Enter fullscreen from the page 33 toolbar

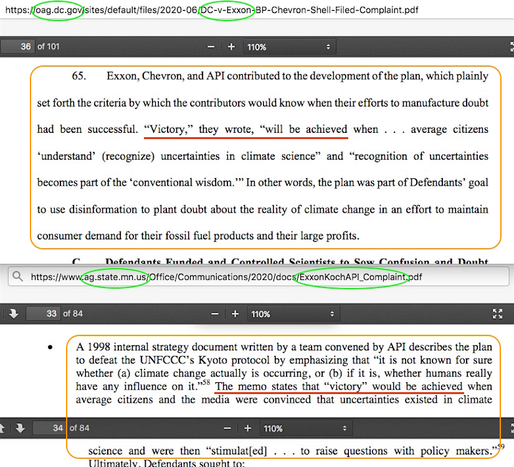coord(497,314)
